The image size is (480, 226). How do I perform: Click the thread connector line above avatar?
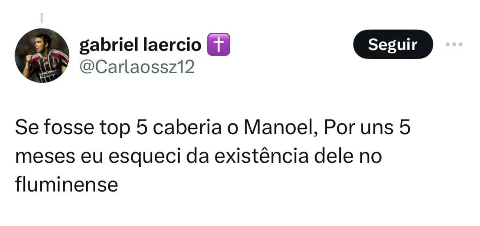(42, 18)
